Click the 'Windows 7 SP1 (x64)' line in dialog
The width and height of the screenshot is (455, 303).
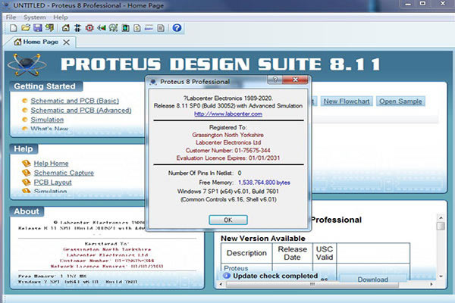228,192
